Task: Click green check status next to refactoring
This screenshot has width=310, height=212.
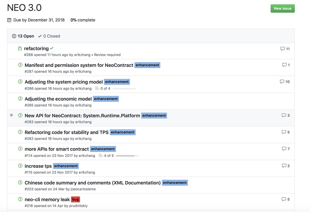Action: (x=52, y=48)
